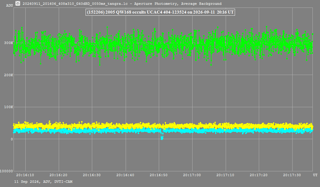Click the "200K" axis value

pos(8,75)
